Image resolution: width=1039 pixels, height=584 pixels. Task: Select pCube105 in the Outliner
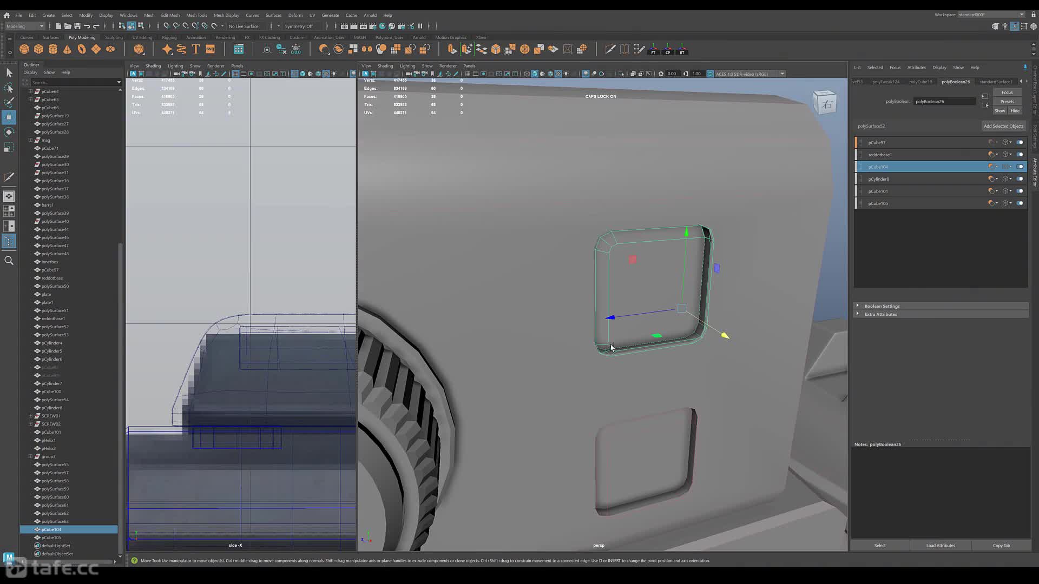coord(51,537)
